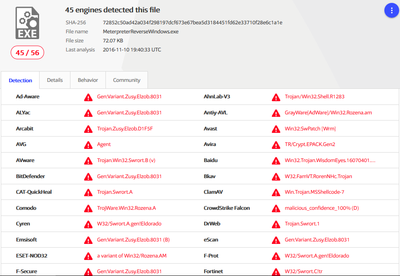Click the Emsisoft result Gen:Variant.Zusy.Elzob.8031 (B)
This screenshot has height=276, width=400.
click(x=133, y=239)
